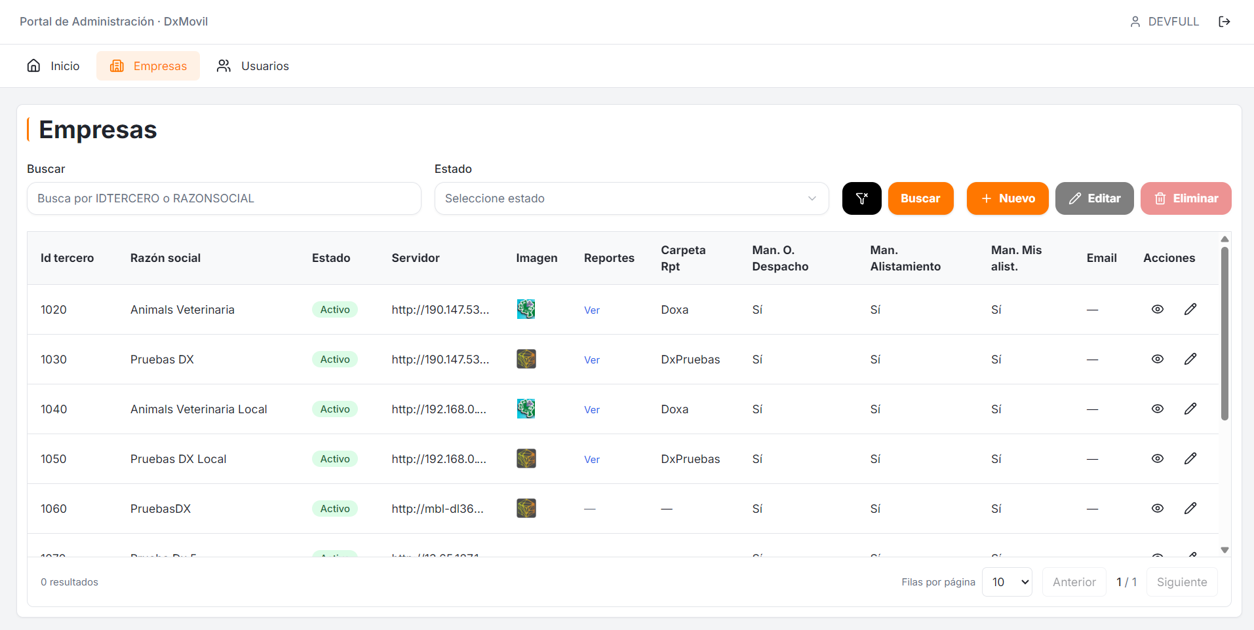View details of Animals Veterinaria row 1020
1254x630 pixels.
(1158, 309)
